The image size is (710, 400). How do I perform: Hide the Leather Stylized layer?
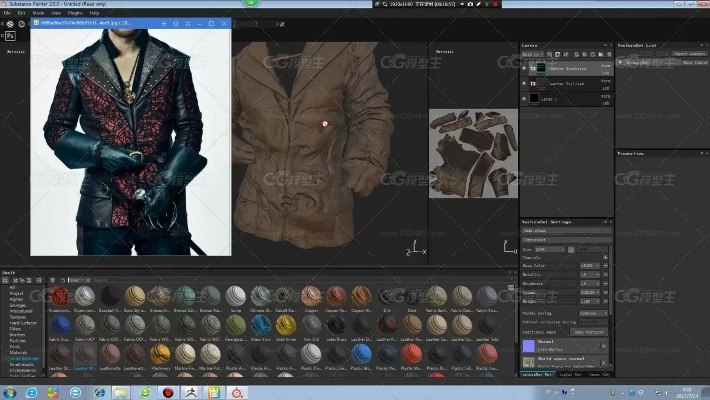524,84
